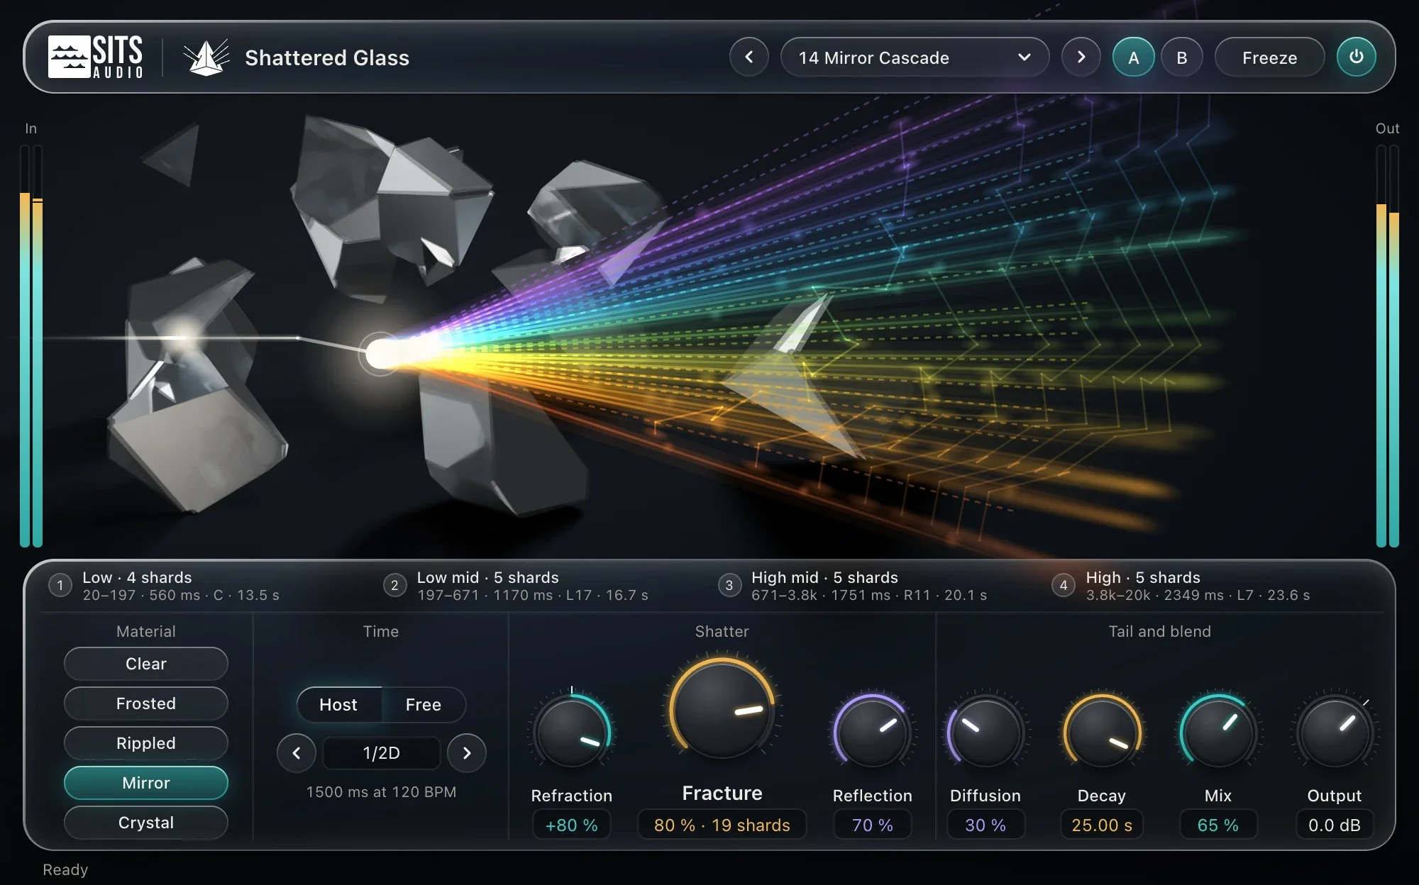
Task: Step to previous note division arrow
Action: (297, 753)
